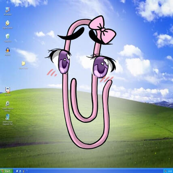Expand the Quick Launch overflow chevron
The width and height of the screenshot is (173, 173).
(x=27, y=171)
